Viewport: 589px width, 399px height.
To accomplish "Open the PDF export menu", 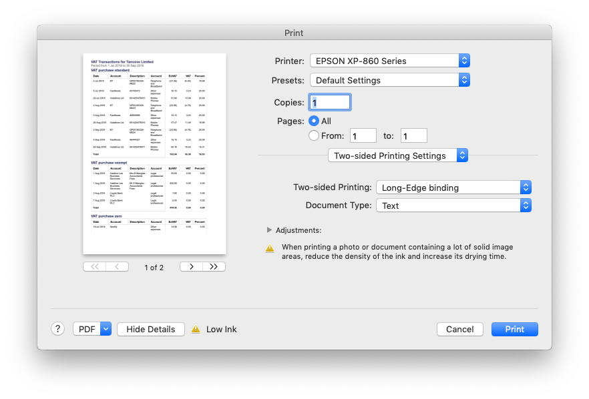I will pos(91,329).
